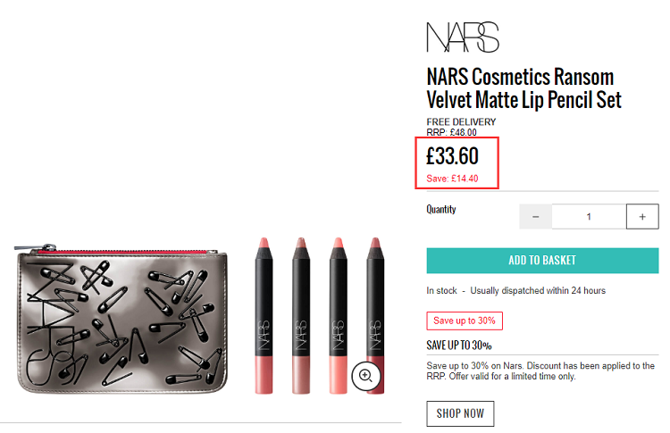Screen dimensions: 670x433
Task: Click the 'In stock' dispatch message
Action: click(515, 291)
